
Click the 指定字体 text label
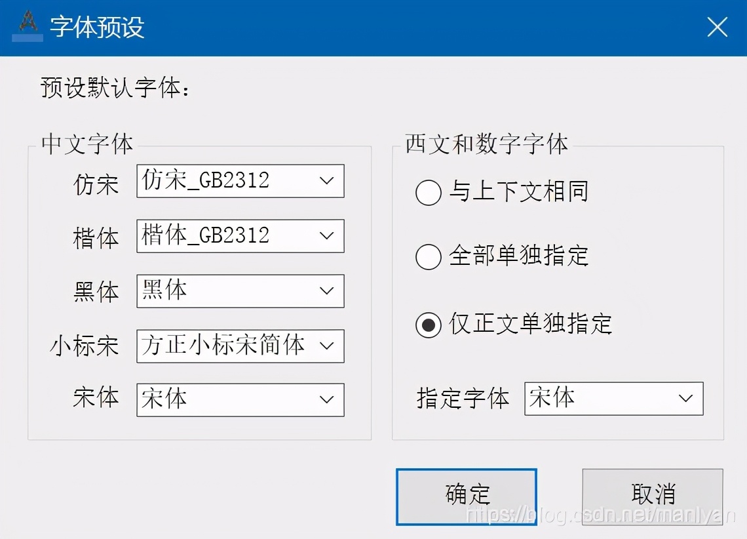(463, 398)
